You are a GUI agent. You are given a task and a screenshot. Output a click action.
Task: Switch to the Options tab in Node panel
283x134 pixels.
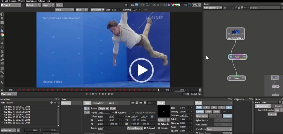pos(278,106)
